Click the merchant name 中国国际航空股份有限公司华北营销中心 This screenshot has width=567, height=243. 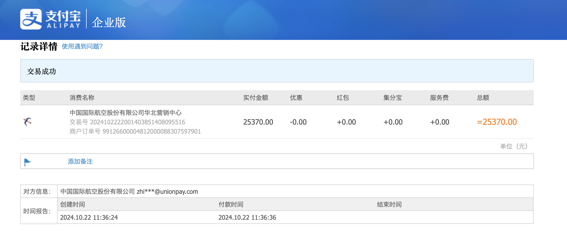126,113
